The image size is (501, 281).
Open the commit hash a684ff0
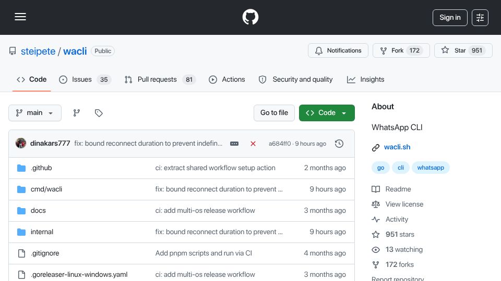pos(280,144)
